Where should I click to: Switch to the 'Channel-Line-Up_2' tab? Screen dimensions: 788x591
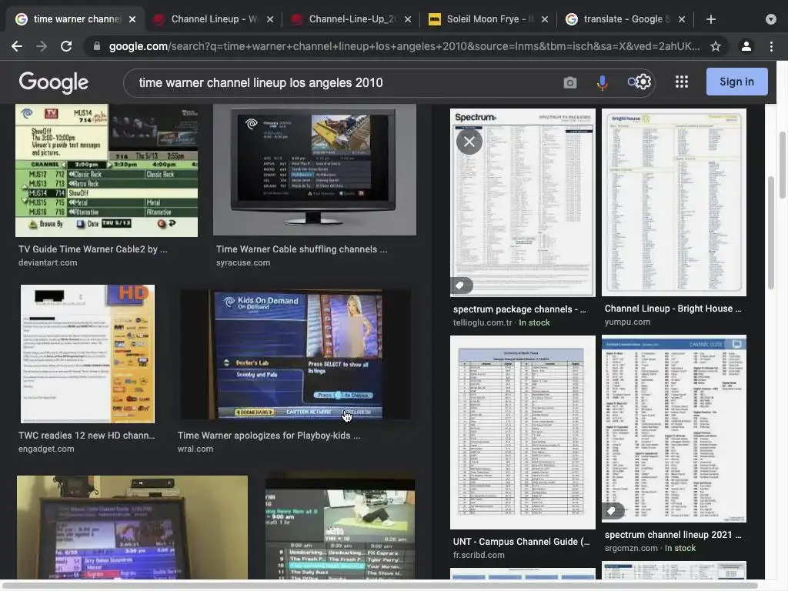point(351,19)
